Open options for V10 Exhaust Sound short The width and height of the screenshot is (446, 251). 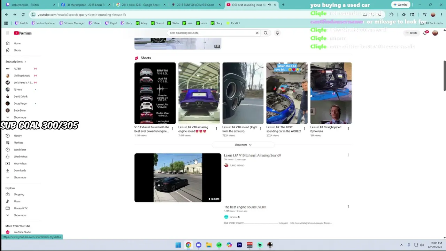coord(172,129)
